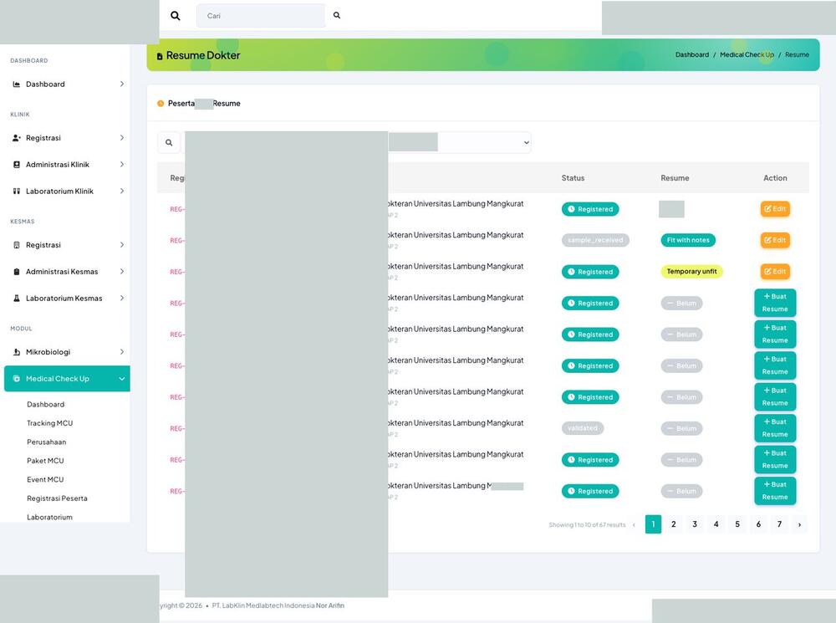This screenshot has height=623, width=836.
Task: Click the sample_received status badge
Action: (595, 241)
